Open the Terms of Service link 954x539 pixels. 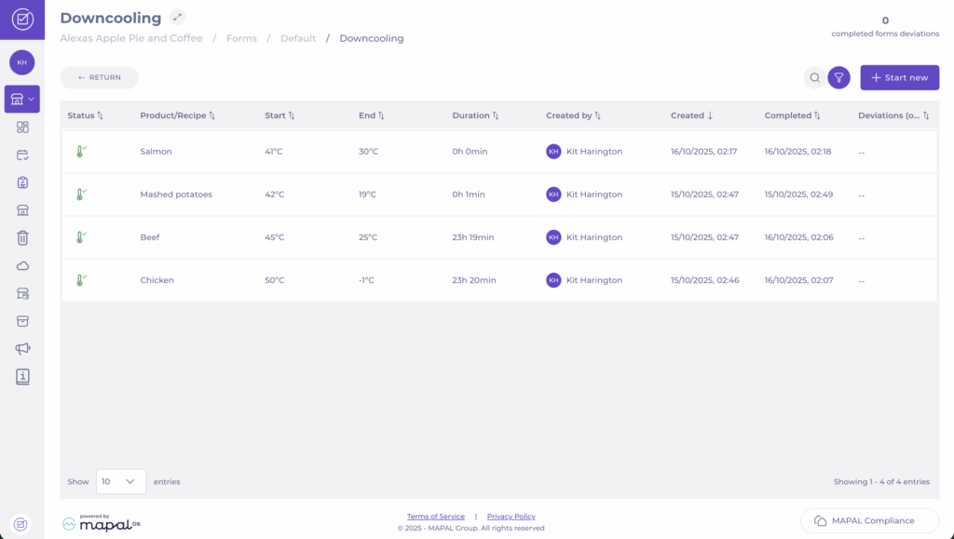pyautogui.click(x=435, y=517)
